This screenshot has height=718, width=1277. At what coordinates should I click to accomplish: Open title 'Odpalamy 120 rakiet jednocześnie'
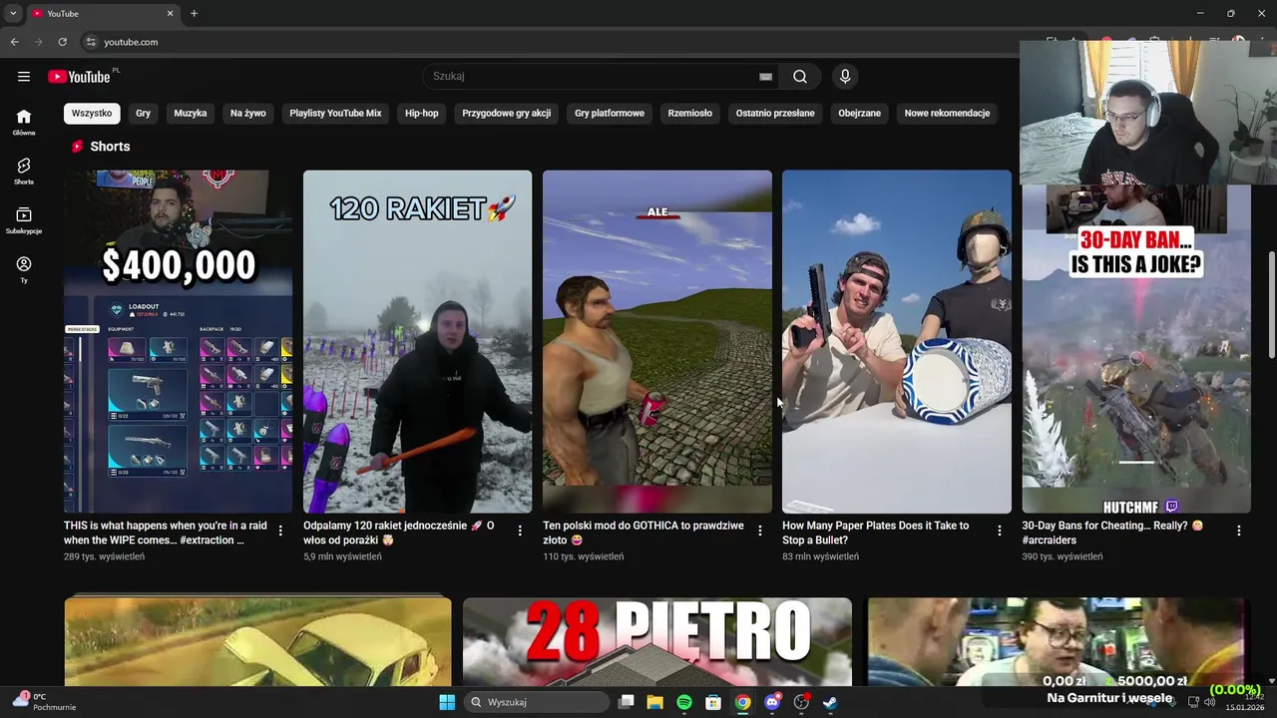point(399,533)
